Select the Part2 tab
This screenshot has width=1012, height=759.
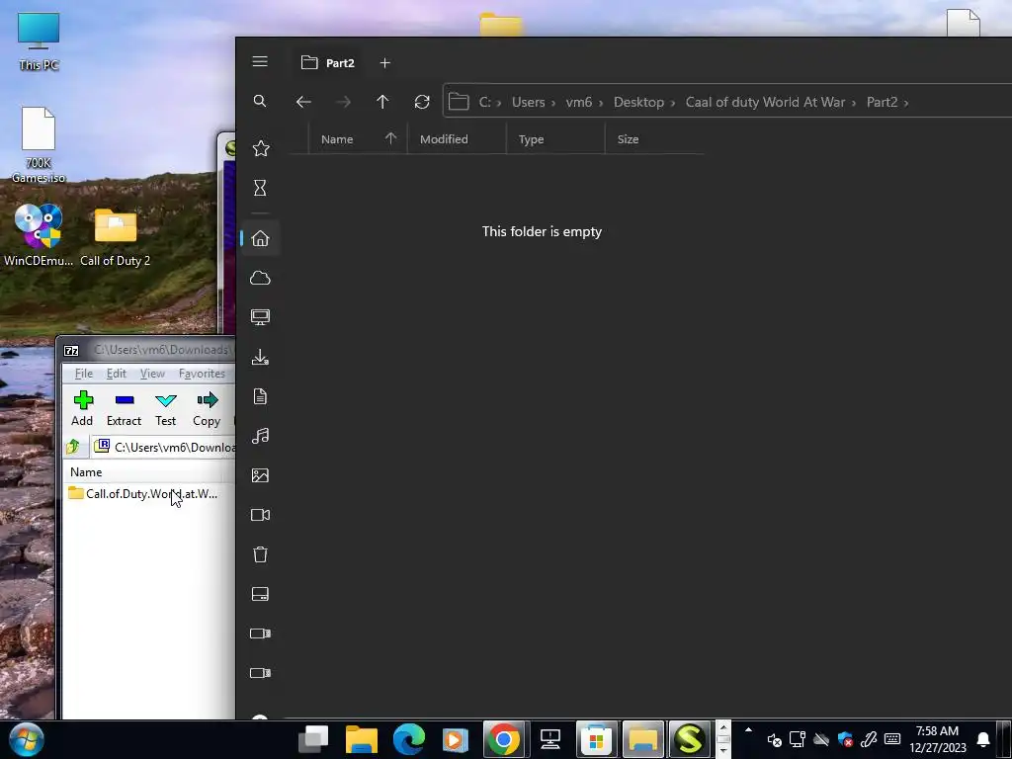coord(328,62)
